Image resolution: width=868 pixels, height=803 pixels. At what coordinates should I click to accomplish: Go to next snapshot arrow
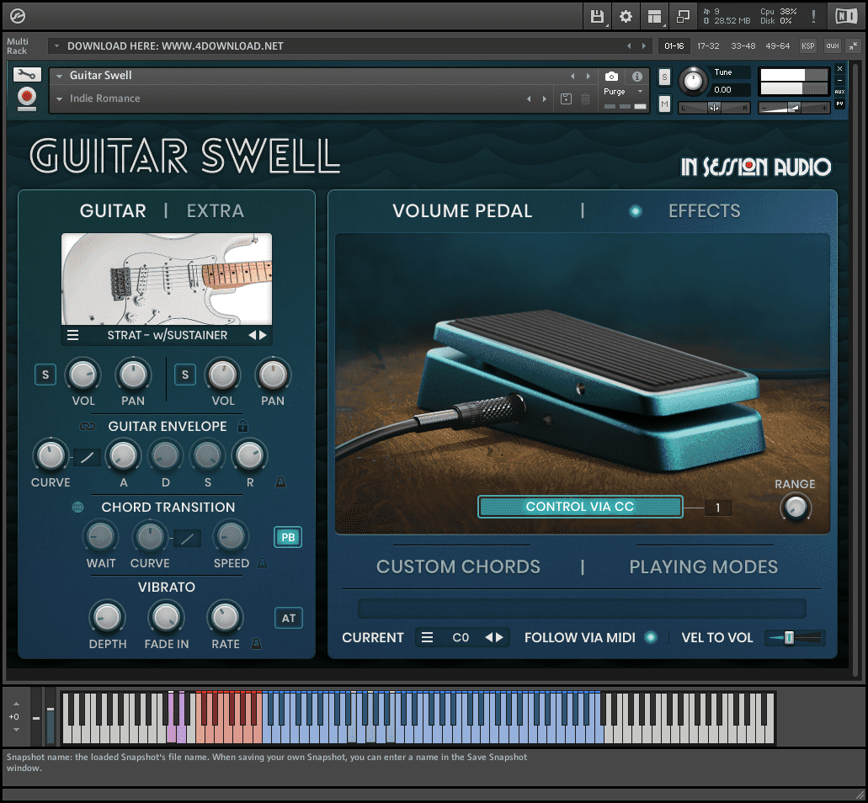coord(545,98)
